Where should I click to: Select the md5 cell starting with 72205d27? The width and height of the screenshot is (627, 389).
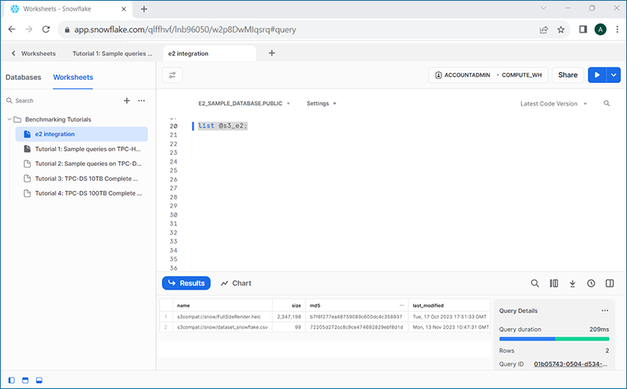(x=357, y=327)
